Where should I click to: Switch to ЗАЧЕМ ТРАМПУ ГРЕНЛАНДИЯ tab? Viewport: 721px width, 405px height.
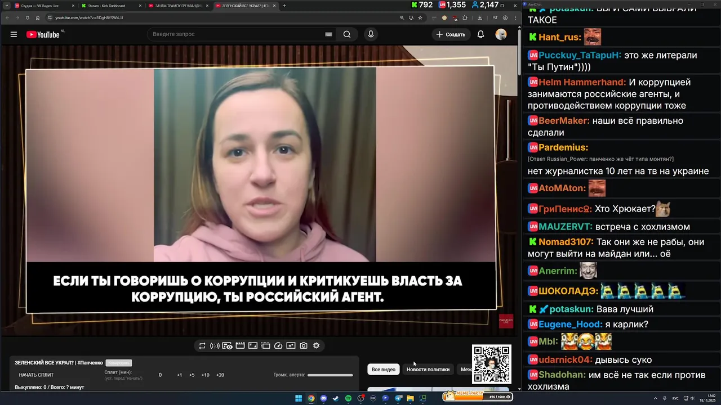pos(177,6)
